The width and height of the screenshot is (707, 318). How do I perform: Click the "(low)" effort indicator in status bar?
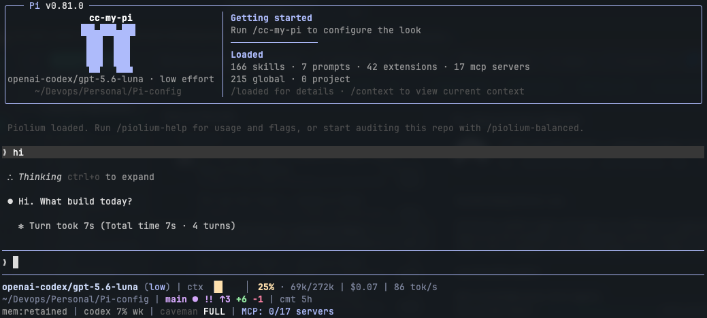click(x=157, y=287)
